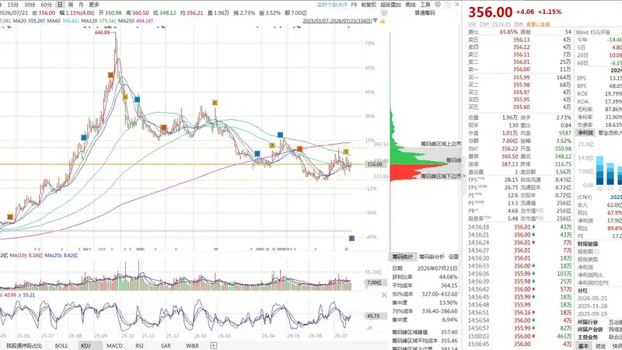This screenshot has width=622, height=350.
Task: Open the 前复权 adjustment dropdown
Action: tap(369, 5)
